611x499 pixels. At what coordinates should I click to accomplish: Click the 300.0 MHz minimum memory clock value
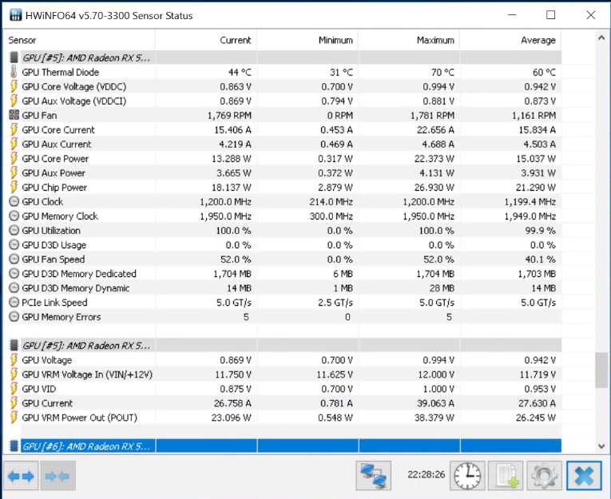(x=331, y=216)
